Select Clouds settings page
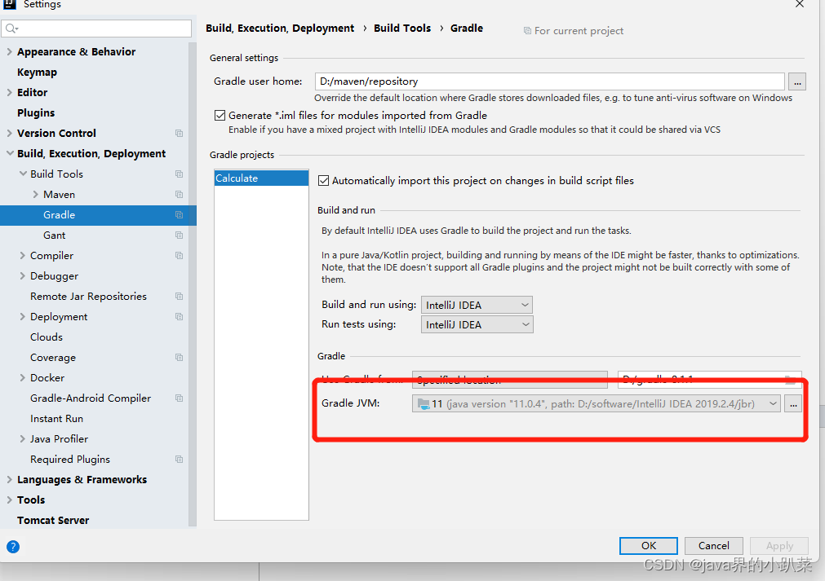Viewport: 825px width, 581px height. click(x=47, y=337)
